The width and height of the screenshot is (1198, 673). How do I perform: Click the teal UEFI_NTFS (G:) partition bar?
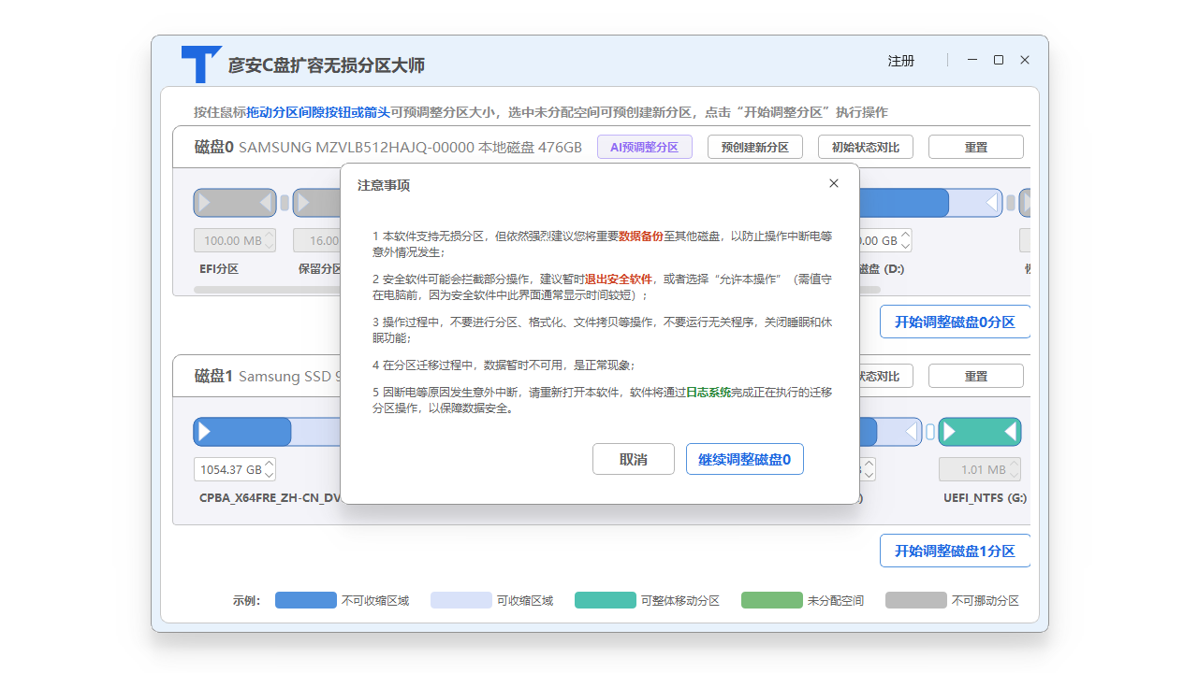coord(980,432)
